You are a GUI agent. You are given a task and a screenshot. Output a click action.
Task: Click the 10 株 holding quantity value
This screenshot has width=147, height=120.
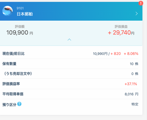point(134,64)
